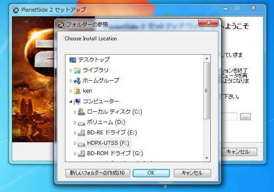Expand the ken tree node
274x192 pixels.
tap(71, 91)
